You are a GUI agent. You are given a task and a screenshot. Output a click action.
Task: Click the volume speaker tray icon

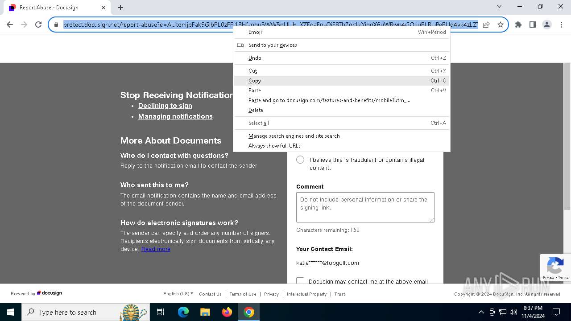513,312
